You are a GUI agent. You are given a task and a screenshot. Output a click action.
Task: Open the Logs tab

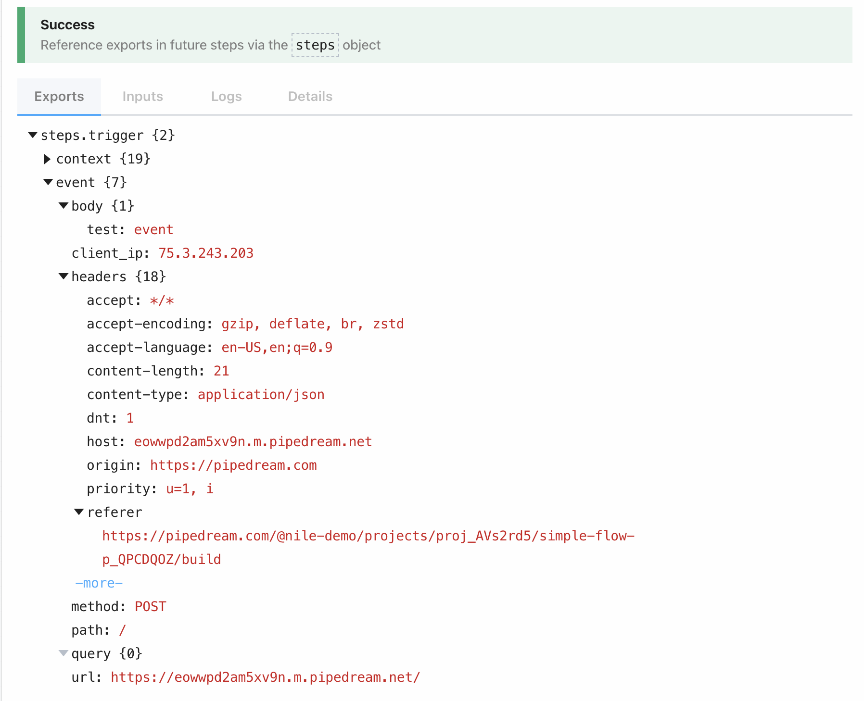pos(226,97)
